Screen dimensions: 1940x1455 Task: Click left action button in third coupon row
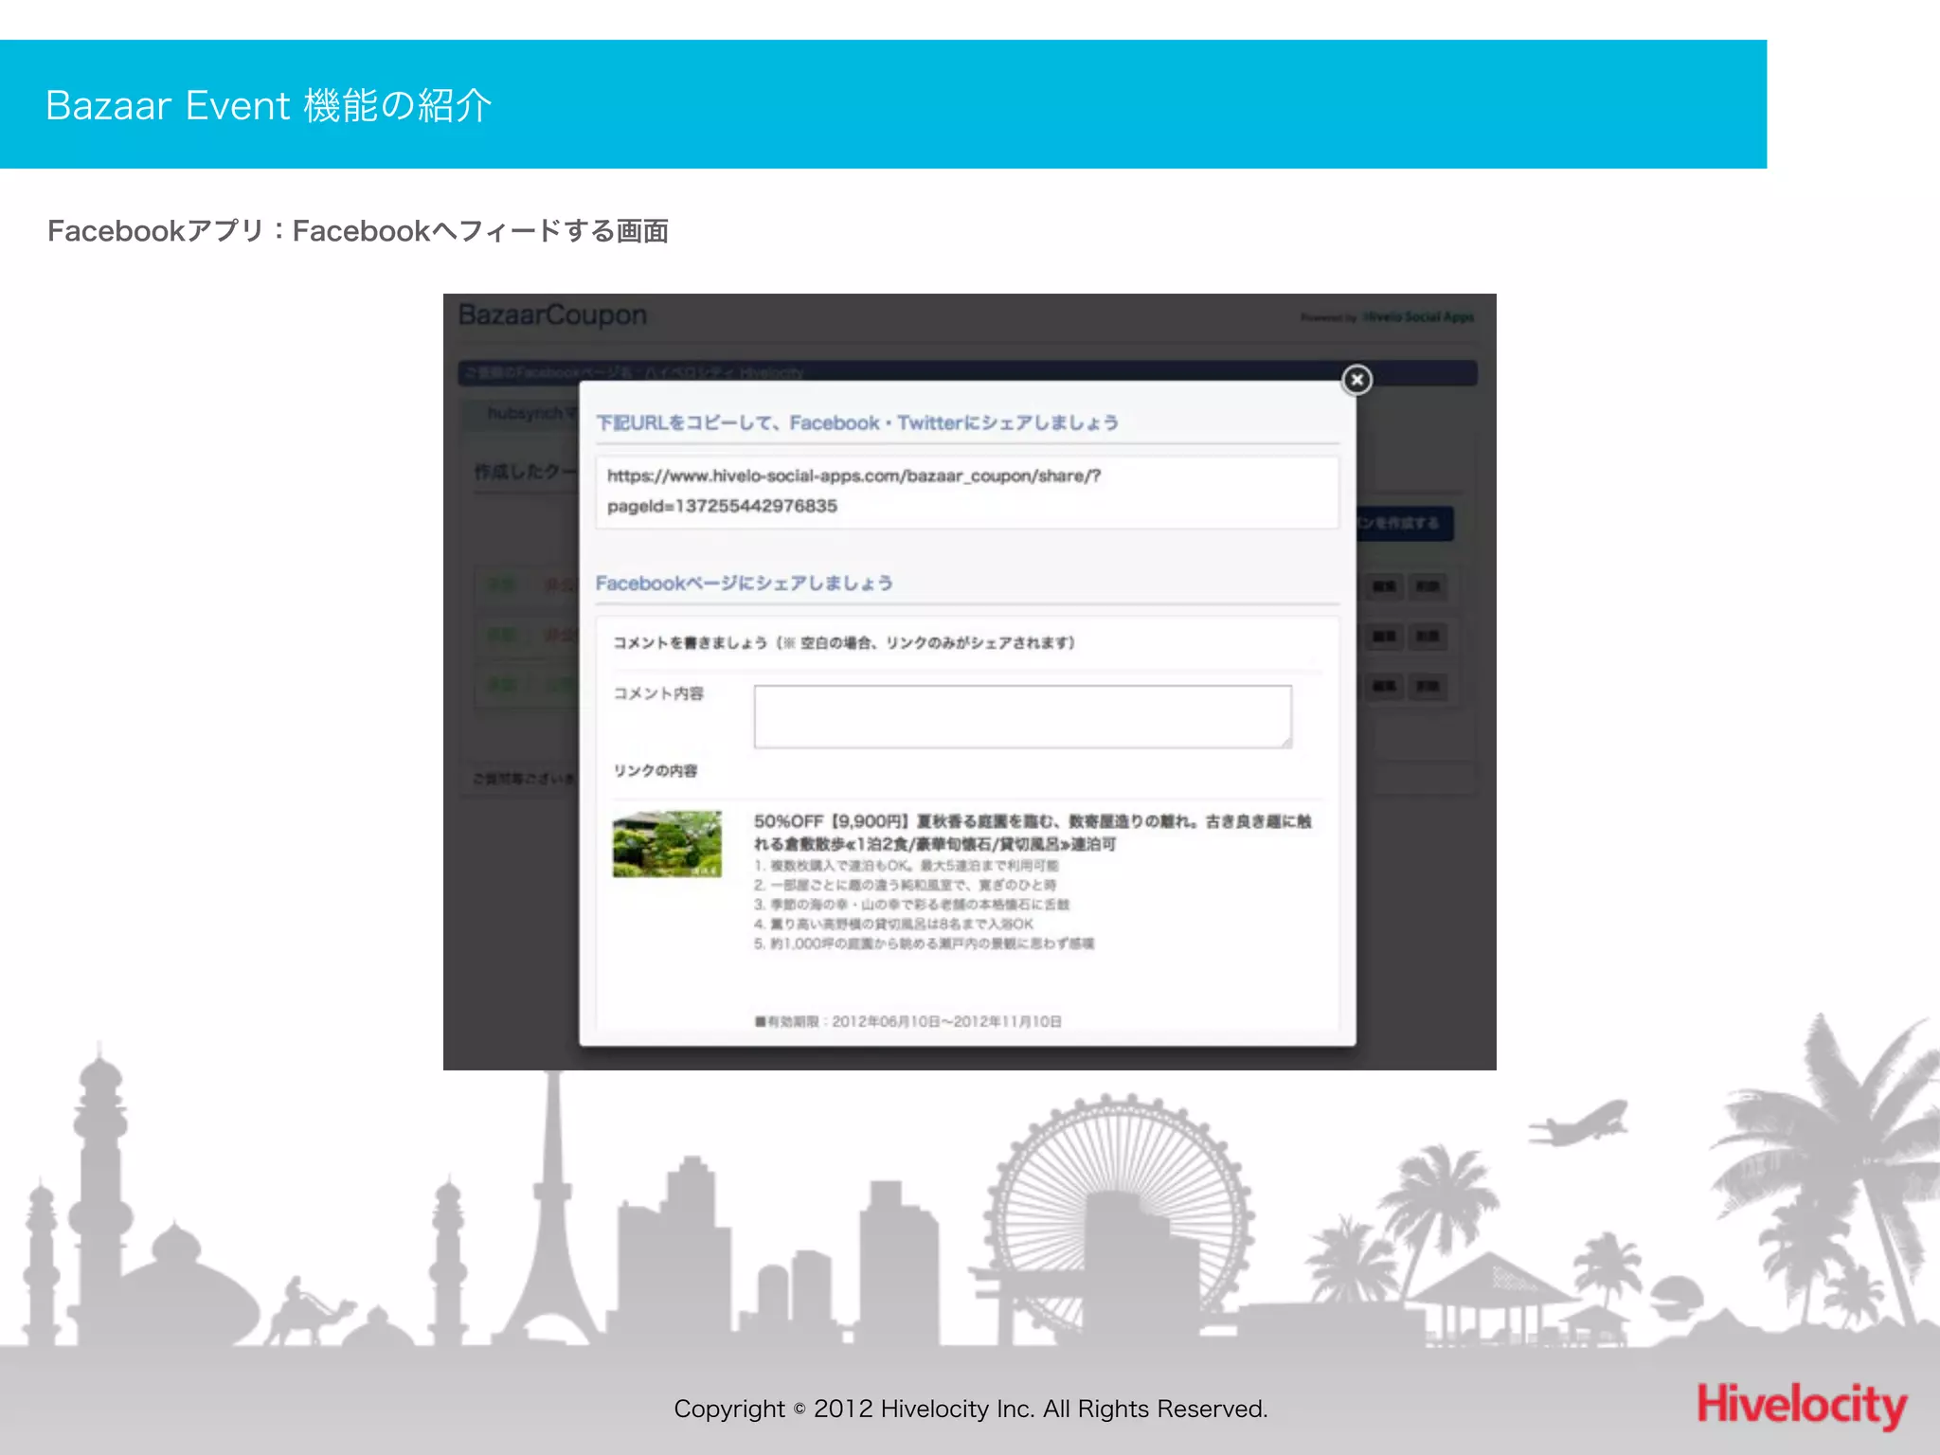[x=1384, y=686]
